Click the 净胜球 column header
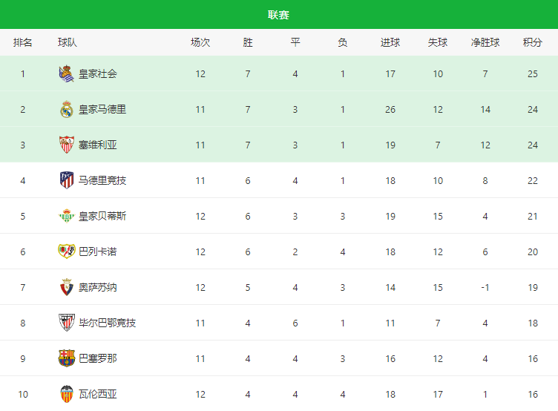Screen dimensions: 558x411 [x=485, y=42]
